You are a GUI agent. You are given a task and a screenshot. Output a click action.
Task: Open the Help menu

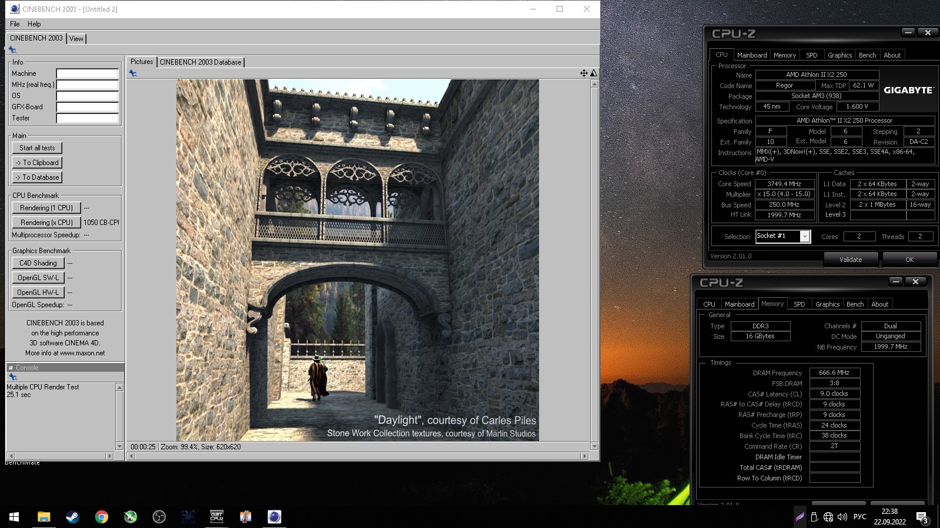point(34,24)
